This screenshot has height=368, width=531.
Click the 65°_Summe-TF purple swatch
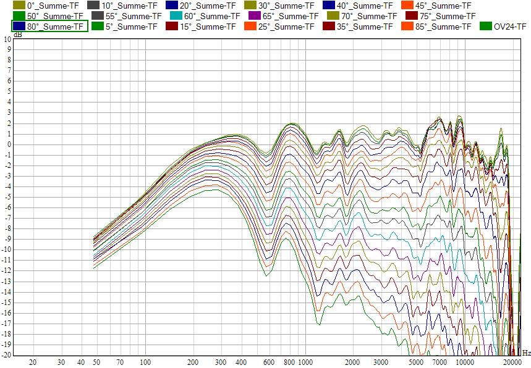(x=255, y=16)
